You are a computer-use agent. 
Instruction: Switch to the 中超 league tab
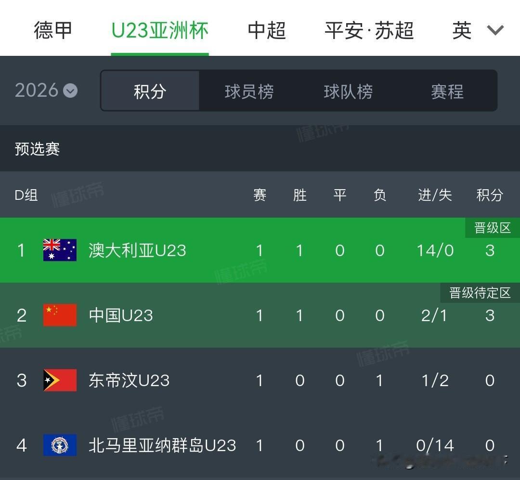[x=267, y=30]
